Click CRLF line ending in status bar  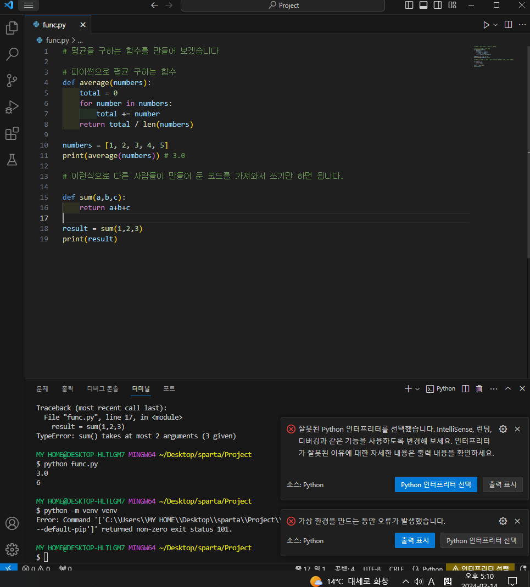[x=396, y=568]
